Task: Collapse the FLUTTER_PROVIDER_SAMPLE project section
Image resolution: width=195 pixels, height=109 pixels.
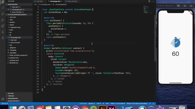Action: (x=17, y=15)
